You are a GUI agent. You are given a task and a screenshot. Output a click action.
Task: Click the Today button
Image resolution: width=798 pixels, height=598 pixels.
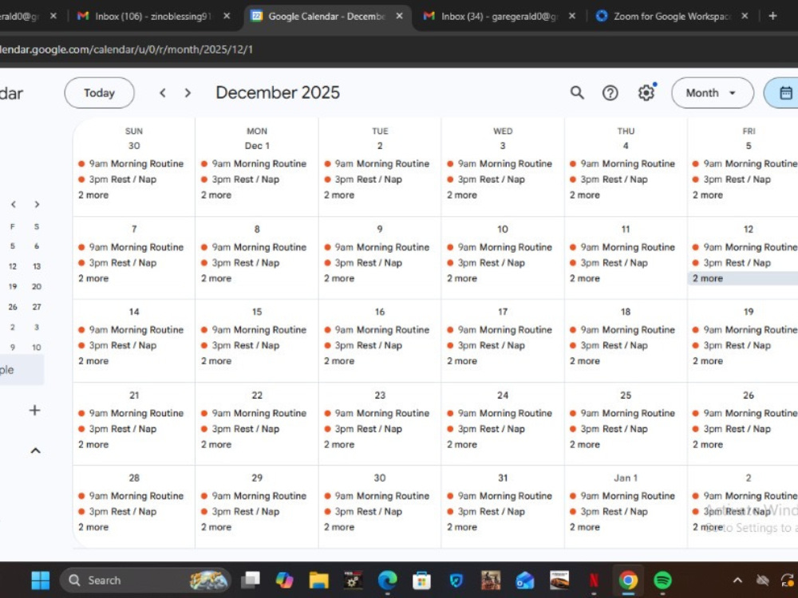tap(99, 92)
